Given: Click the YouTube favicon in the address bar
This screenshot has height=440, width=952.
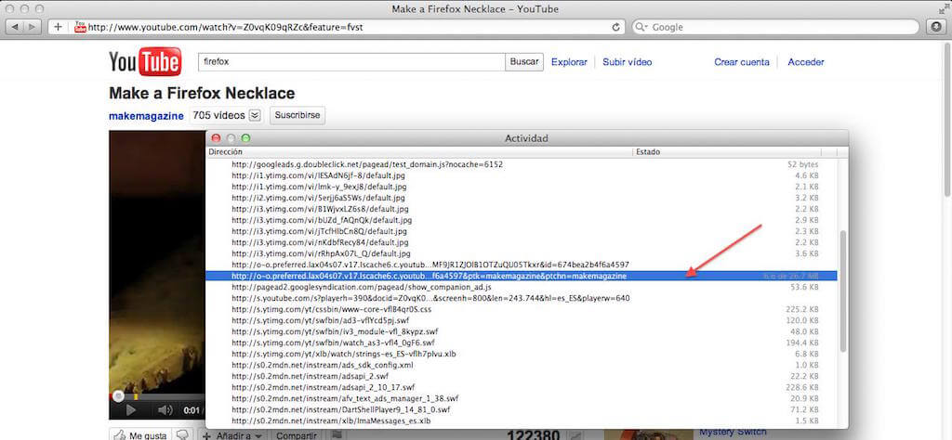Looking at the screenshot, I should click(x=80, y=27).
